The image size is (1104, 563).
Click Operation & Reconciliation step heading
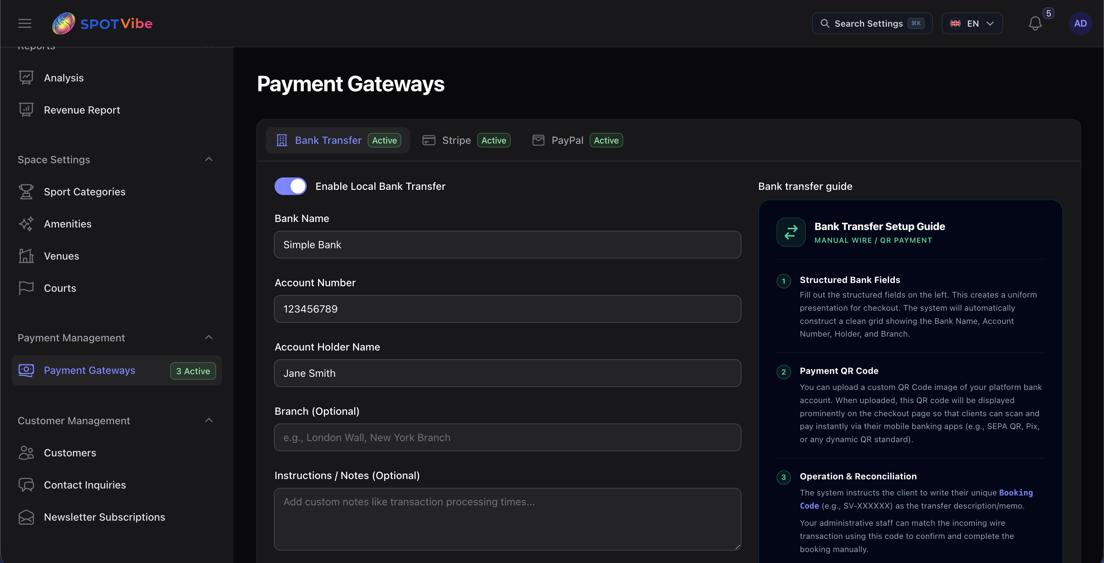pyautogui.click(x=858, y=476)
